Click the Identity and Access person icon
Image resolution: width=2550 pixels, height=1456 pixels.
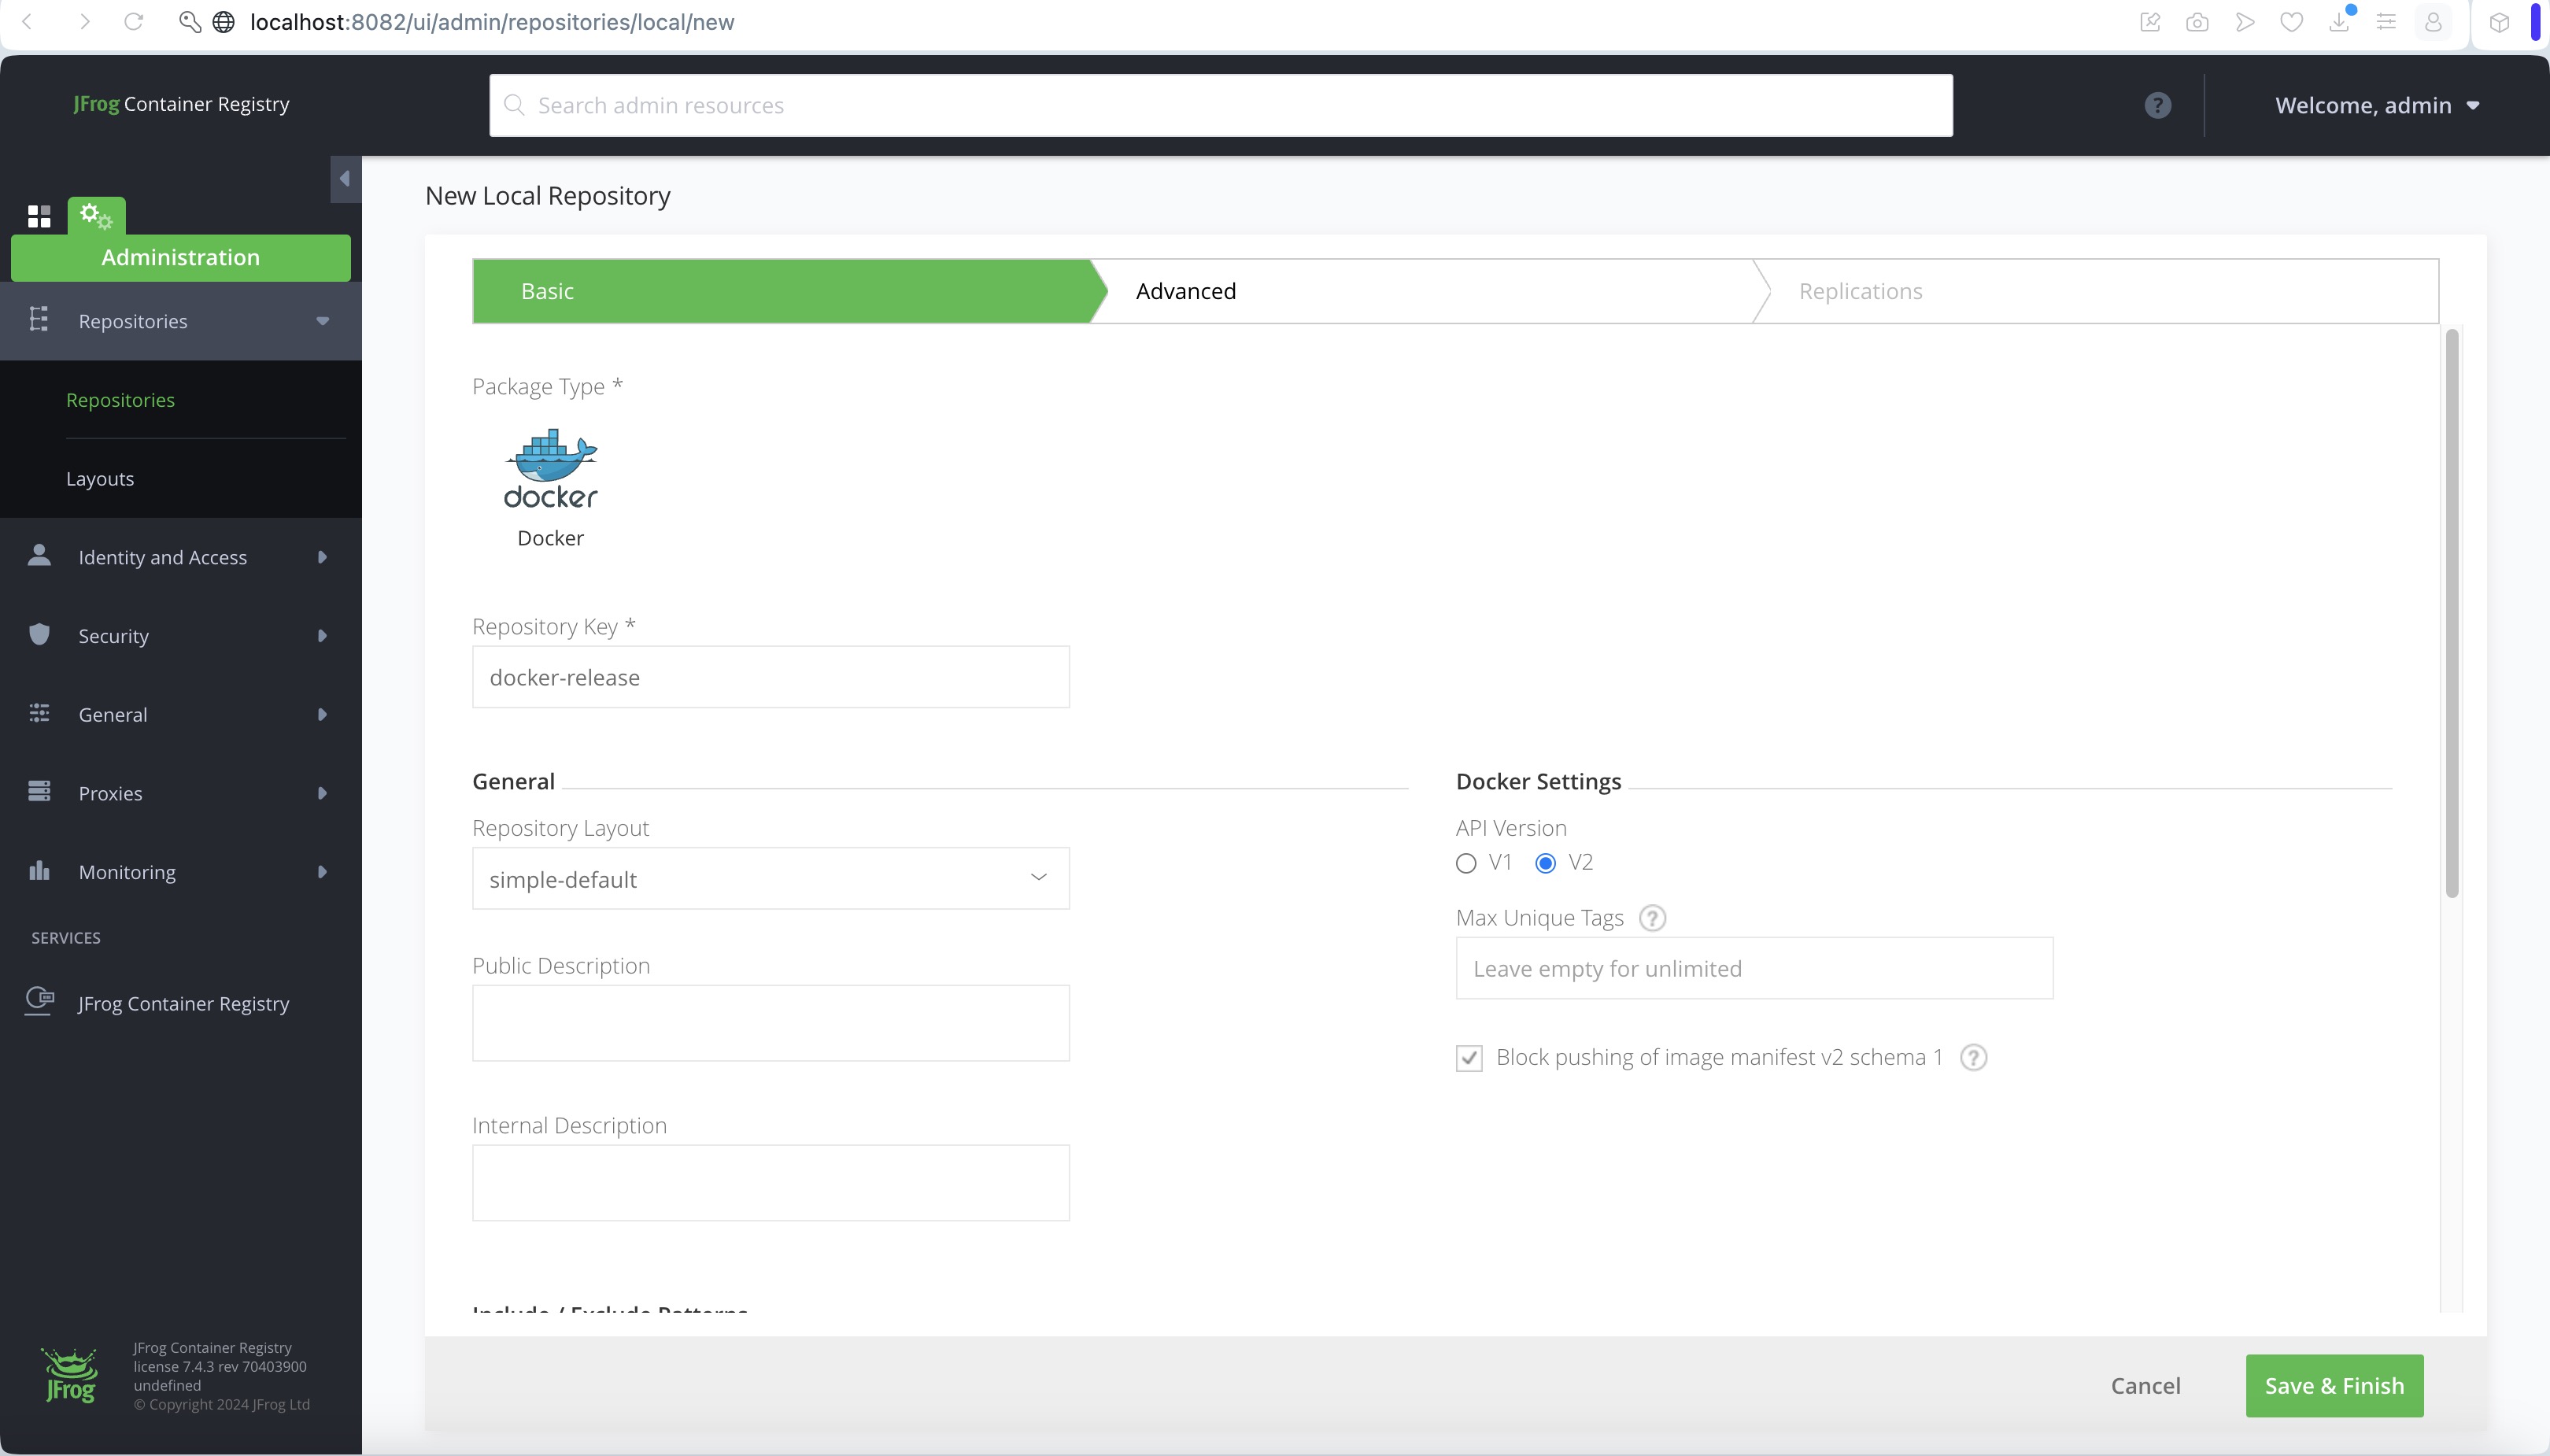(39, 555)
